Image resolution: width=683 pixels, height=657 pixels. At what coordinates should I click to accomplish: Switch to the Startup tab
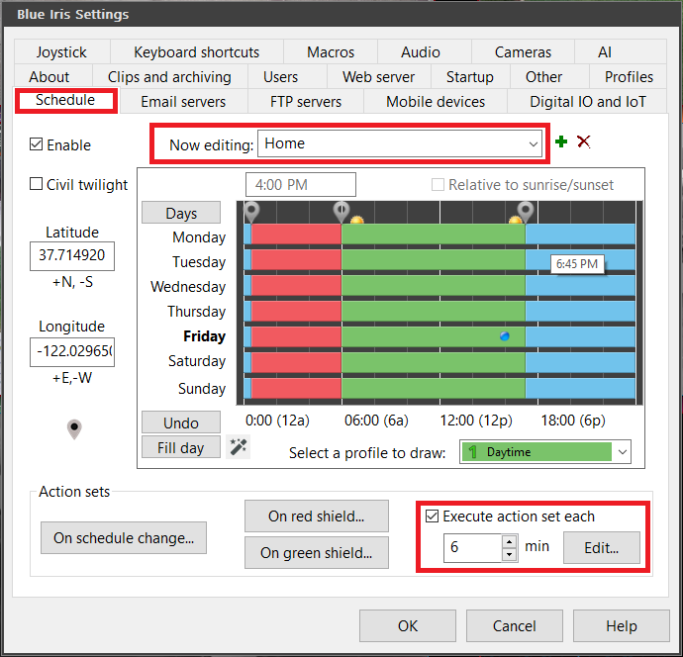470,77
